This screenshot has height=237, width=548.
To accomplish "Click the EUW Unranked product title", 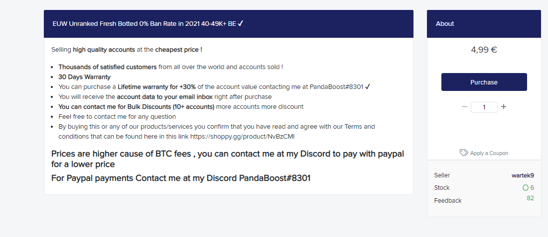I will (144, 24).
